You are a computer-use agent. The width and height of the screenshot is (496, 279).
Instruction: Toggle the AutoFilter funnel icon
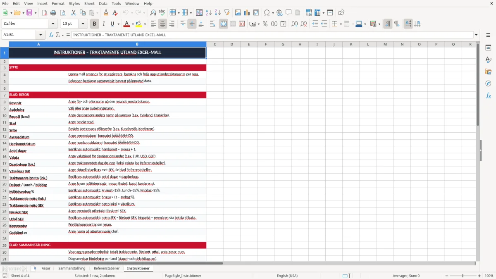click(x=227, y=13)
